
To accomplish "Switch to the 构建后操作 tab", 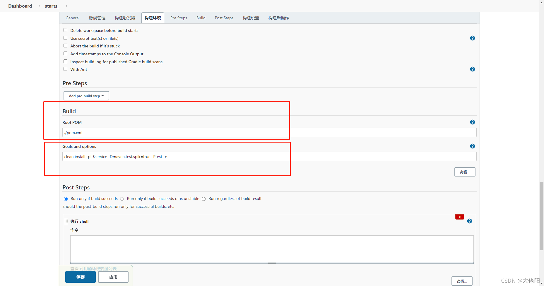I will (x=279, y=18).
